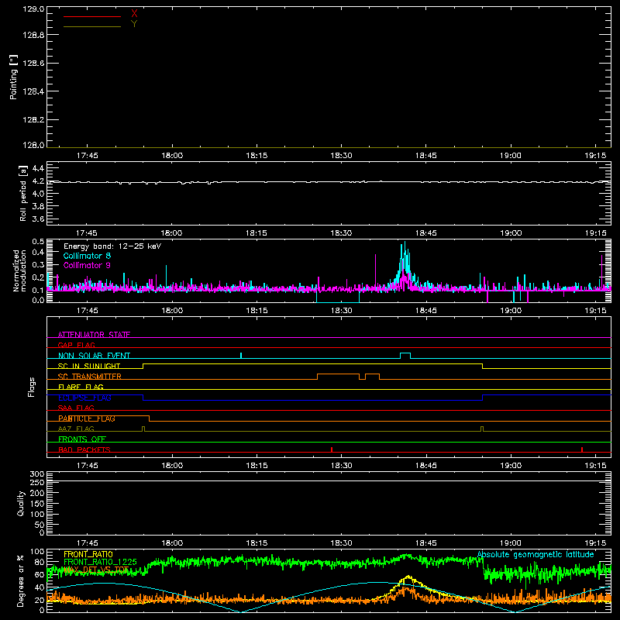The width and height of the screenshot is (620, 620).
Task: Click the PARTICLE_FLAG falling edge near 17:56
Action: [x=149, y=418]
